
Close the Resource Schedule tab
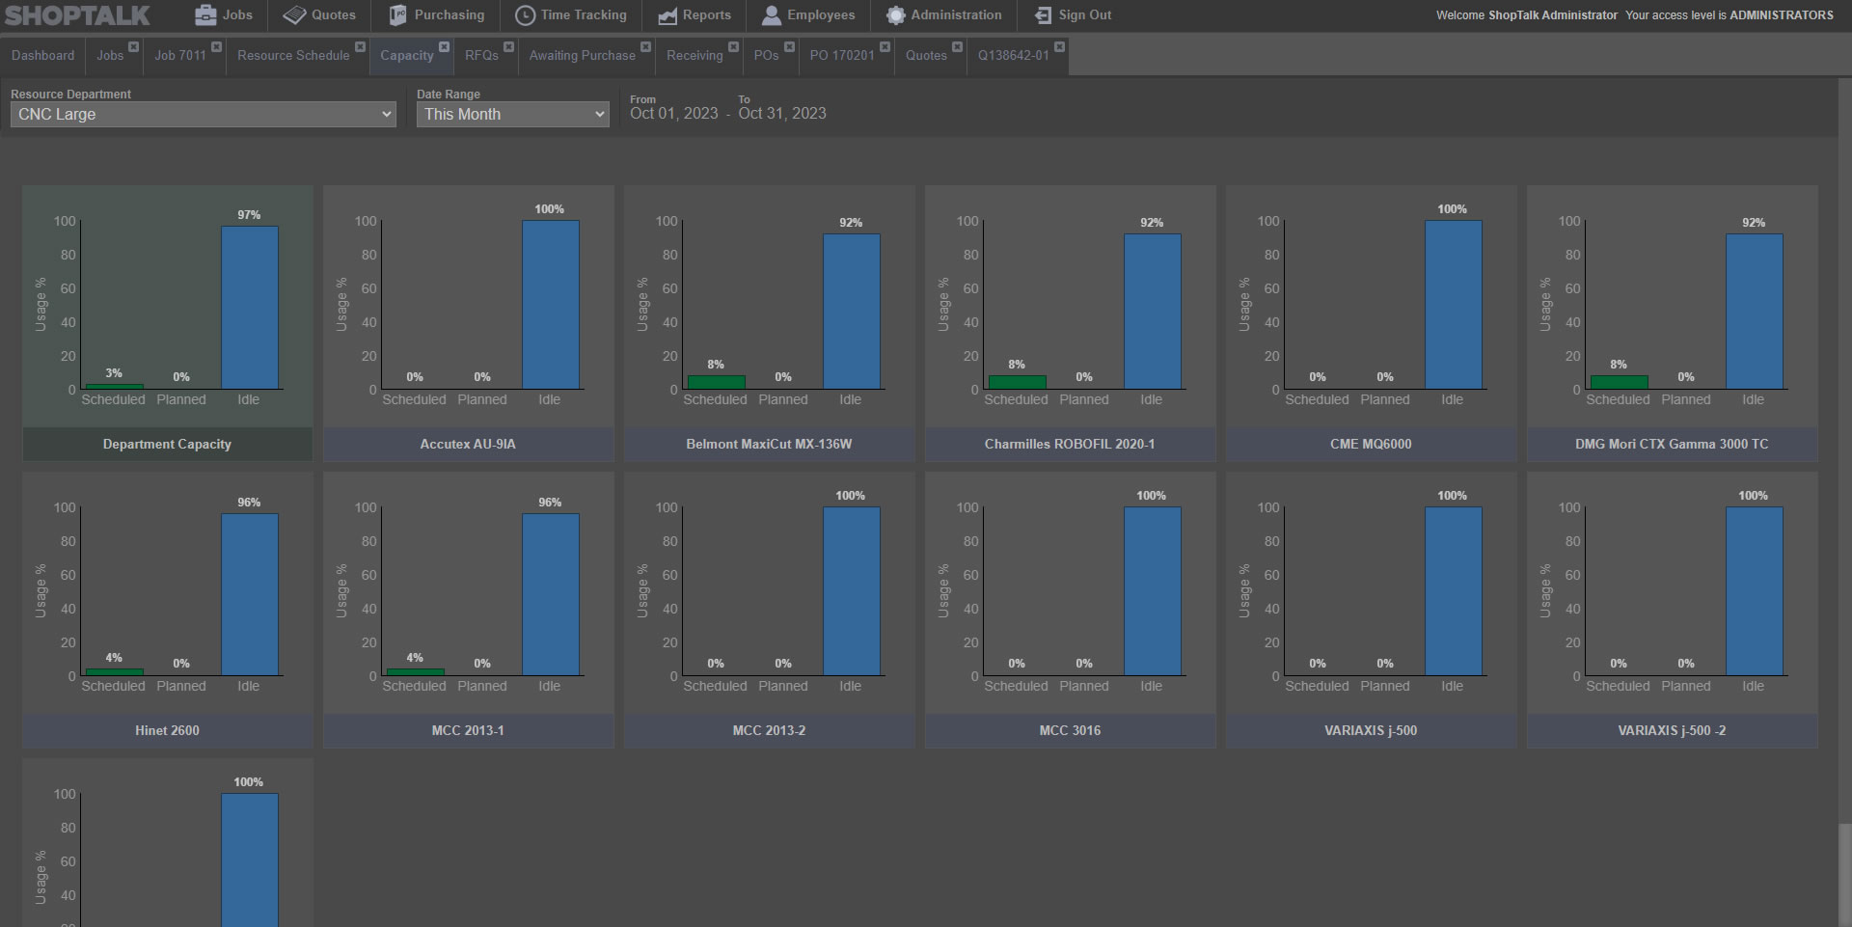360,46
